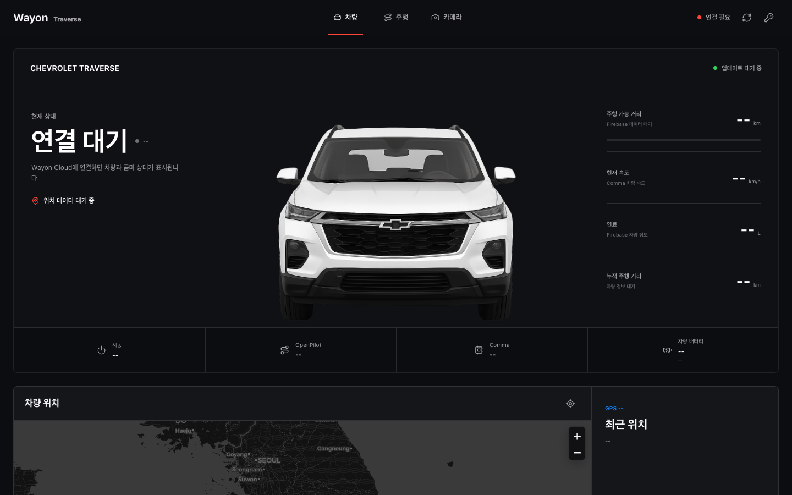Click the 연결 필요 status indicator
This screenshot has width=792, height=495.
tap(713, 18)
